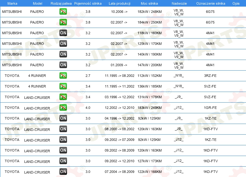The width and height of the screenshot is (246, 177).
Task: Click the Opis column header
Action: click(x=236, y=3)
